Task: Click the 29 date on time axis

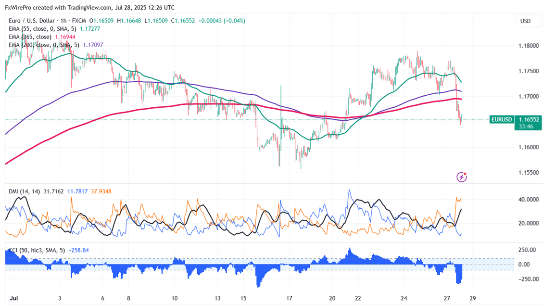Action: (x=473, y=298)
